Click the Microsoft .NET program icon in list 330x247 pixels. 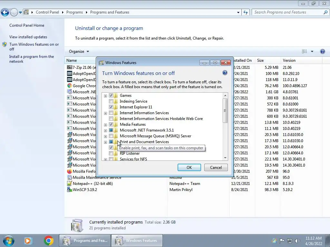[70, 92]
